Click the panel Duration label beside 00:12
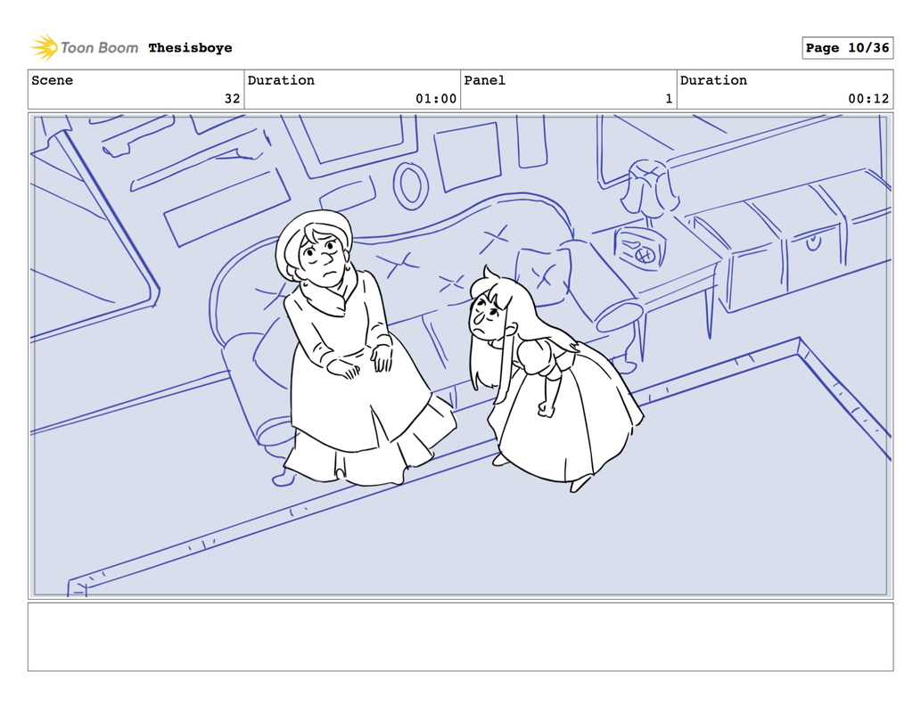The height and width of the screenshot is (713, 921). click(713, 80)
